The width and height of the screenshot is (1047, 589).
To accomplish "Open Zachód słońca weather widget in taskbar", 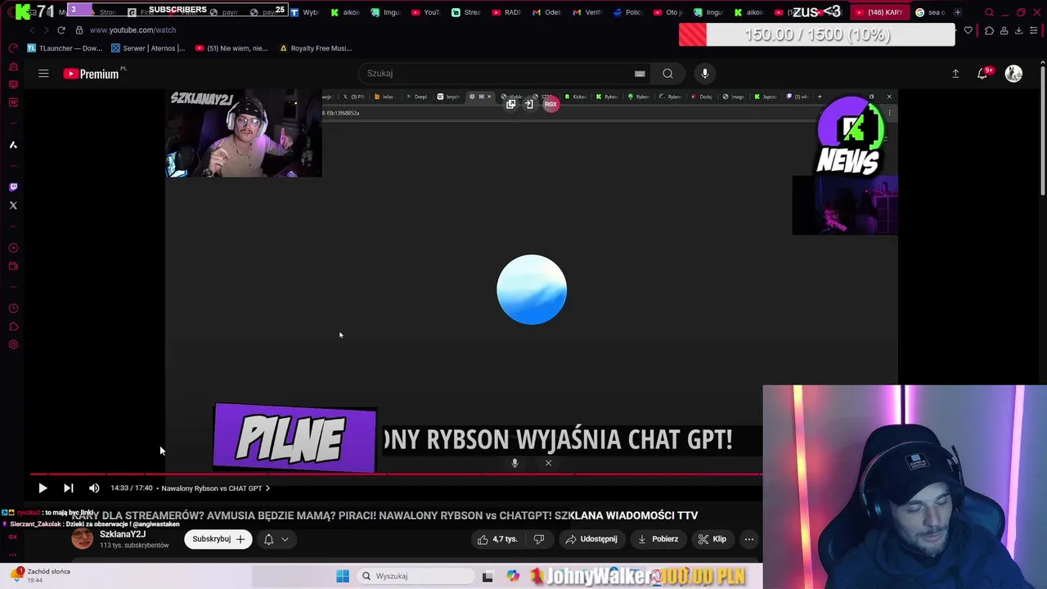I will (x=39, y=575).
